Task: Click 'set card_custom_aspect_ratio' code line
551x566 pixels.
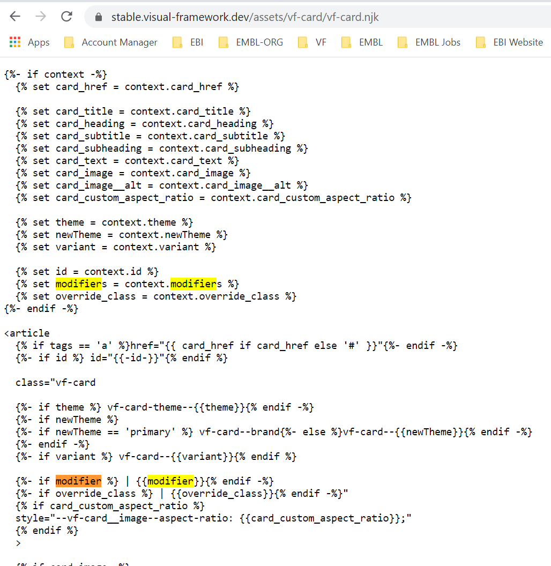Action: coord(214,198)
